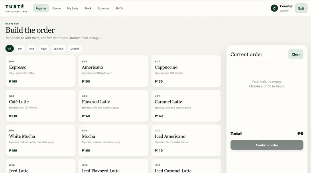Image resolution: width=311 pixels, height=173 pixels.
Task: Add Flavored Latte to the order
Action: click(x=113, y=106)
